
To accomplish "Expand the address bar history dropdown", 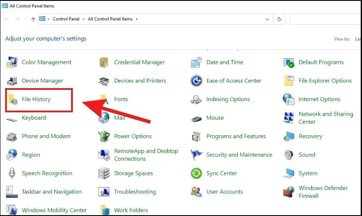I will click(267, 19).
